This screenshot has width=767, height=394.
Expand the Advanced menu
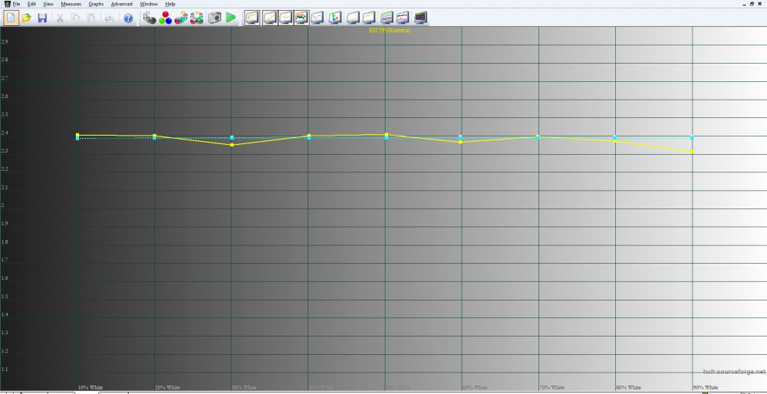(x=121, y=4)
